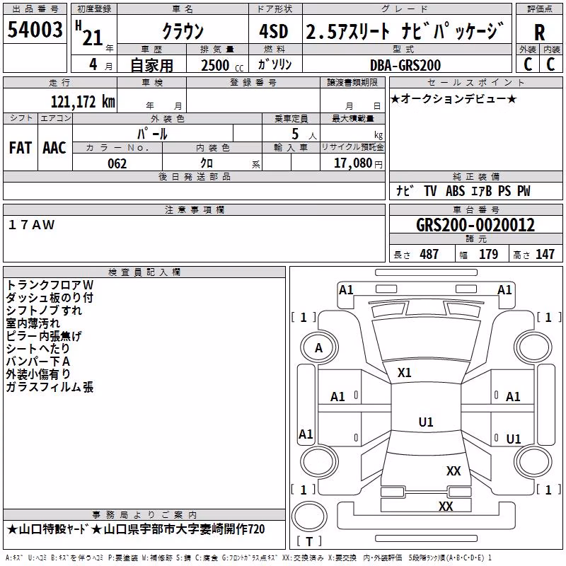Click the grade 2.5アスリート ナビパッケージ
The height and width of the screenshot is (566, 566).
[405, 31]
